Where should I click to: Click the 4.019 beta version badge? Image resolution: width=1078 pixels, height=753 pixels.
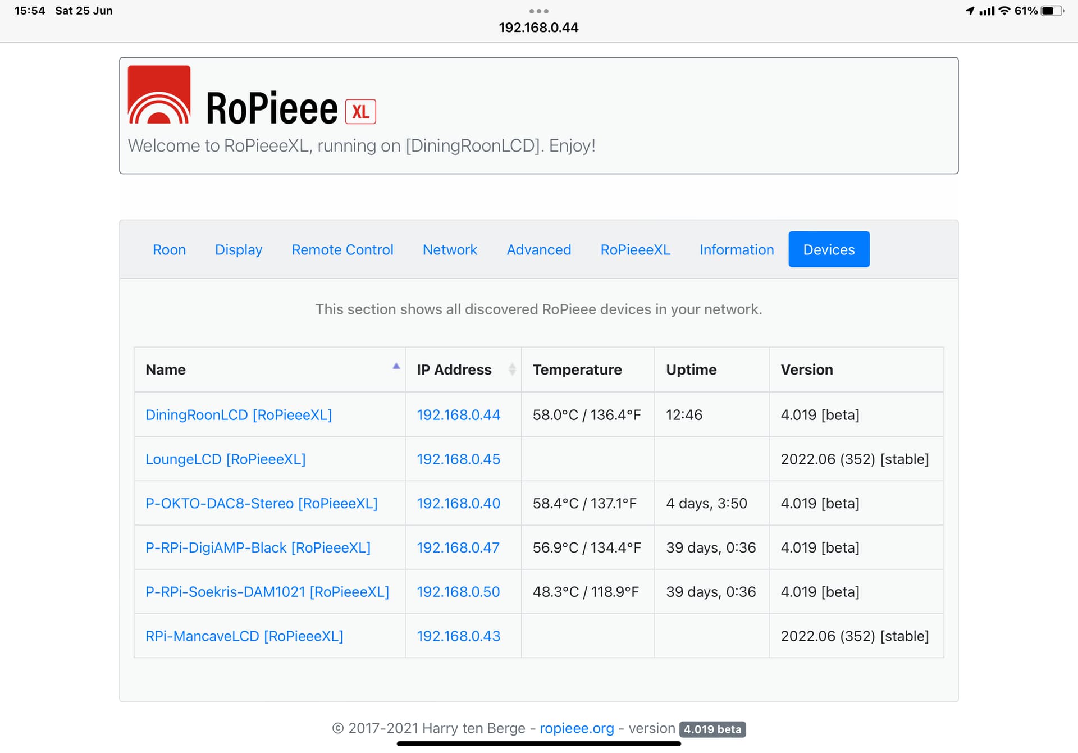[x=712, y=729]
